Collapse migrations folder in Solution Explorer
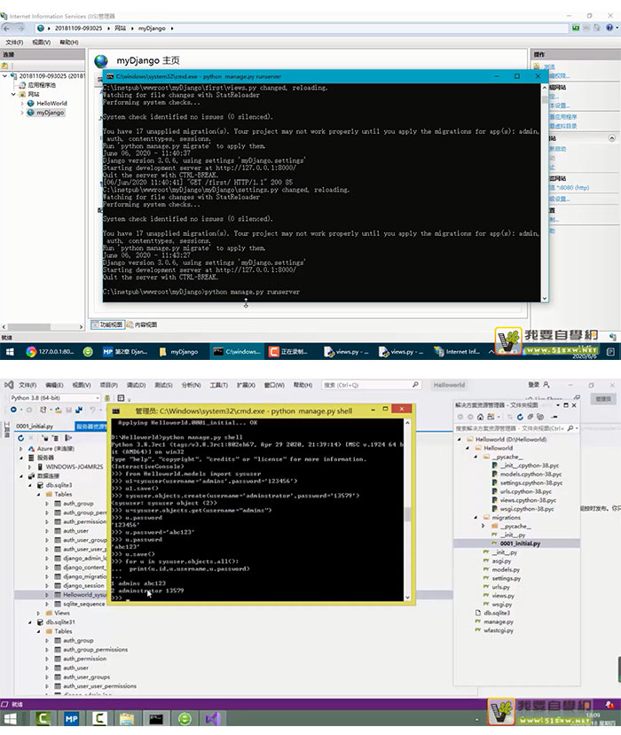 (476, 518)
